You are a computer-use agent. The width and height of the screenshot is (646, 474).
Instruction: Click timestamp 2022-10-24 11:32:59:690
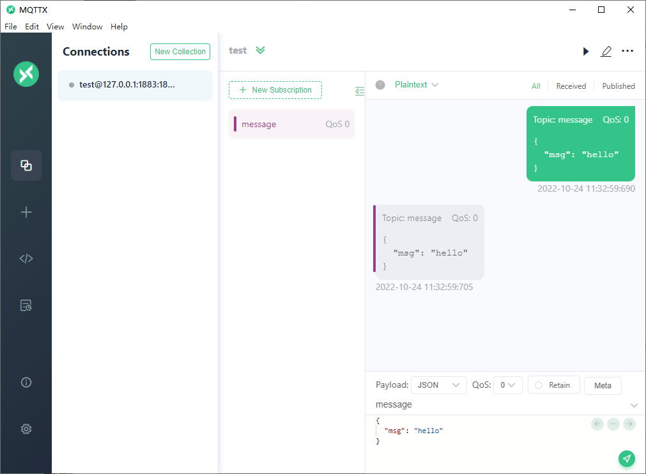pos(586,188)
